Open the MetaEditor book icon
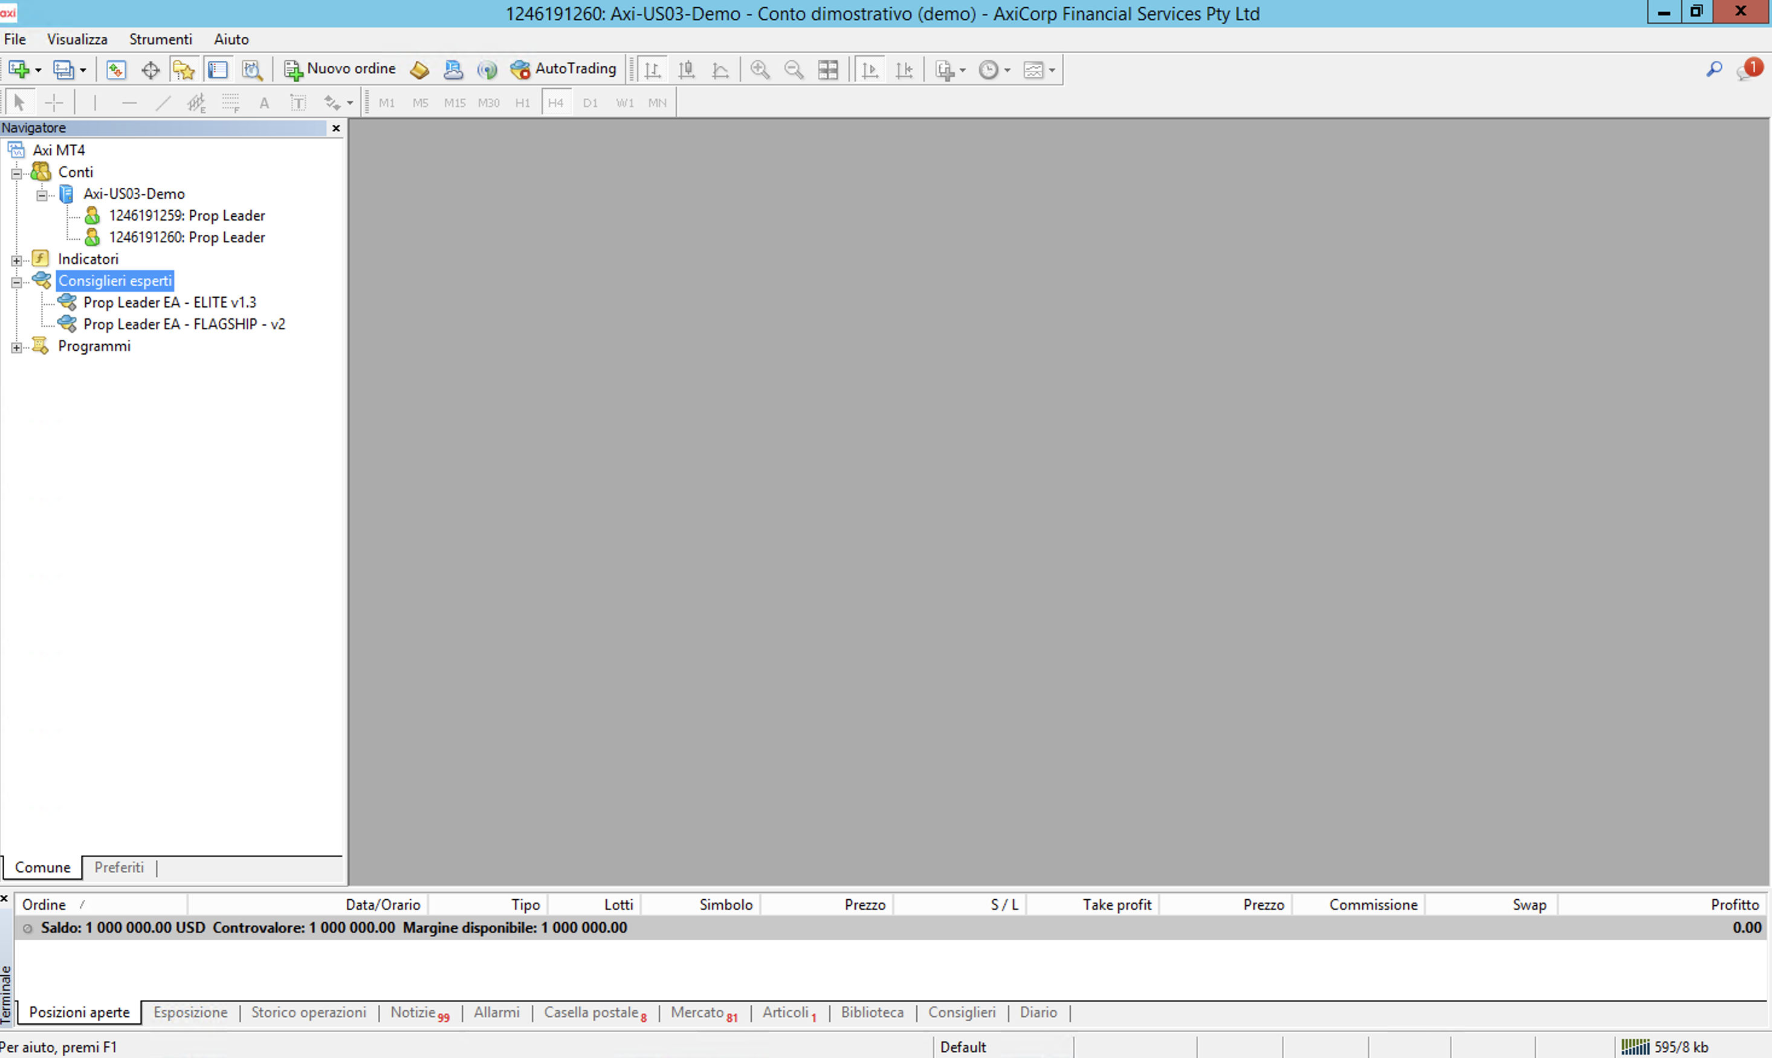The image size is (1772, 1058). (419, 69)
